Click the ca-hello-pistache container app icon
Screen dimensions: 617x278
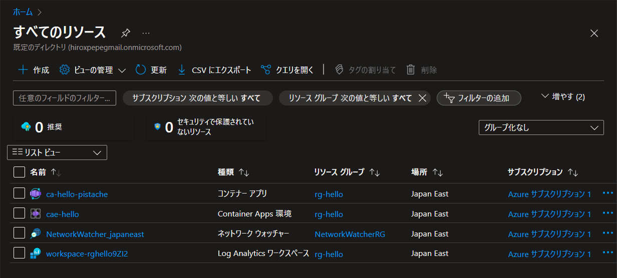pos(36,194)
